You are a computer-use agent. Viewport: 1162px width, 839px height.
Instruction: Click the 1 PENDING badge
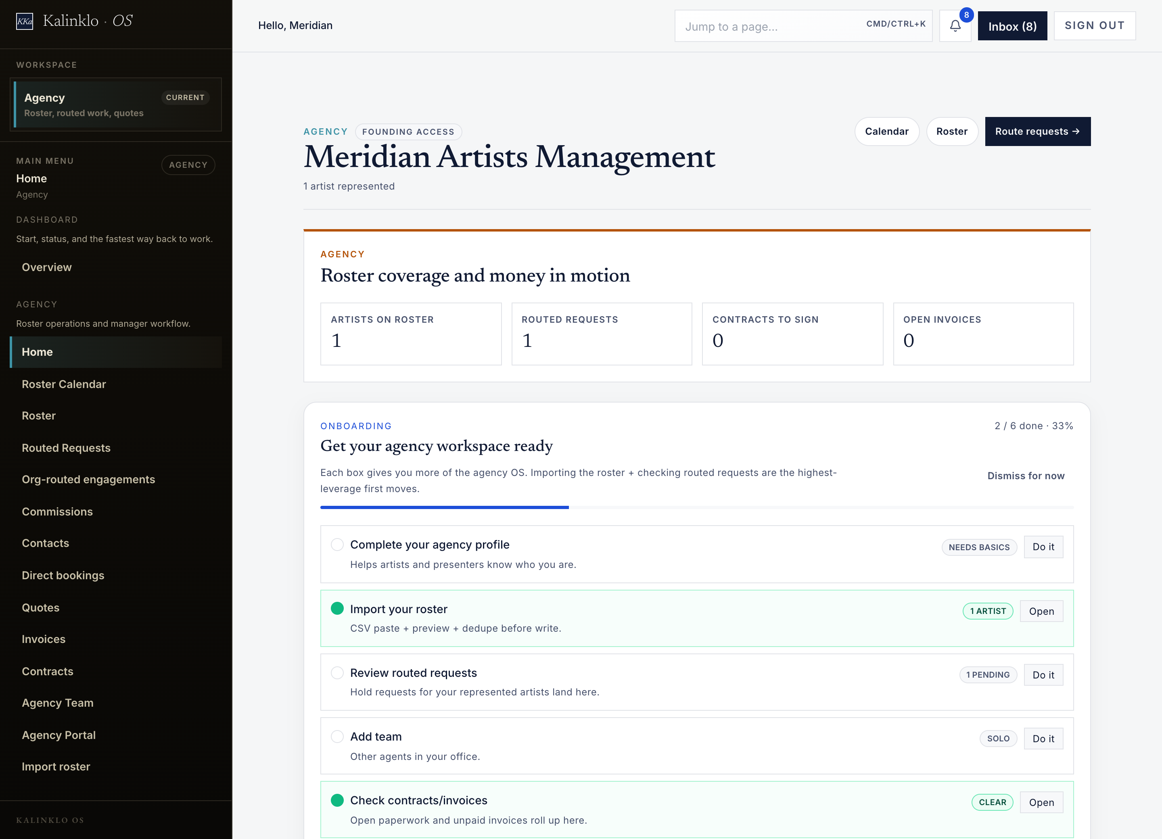pyautogui.click(x=988, y=675)
